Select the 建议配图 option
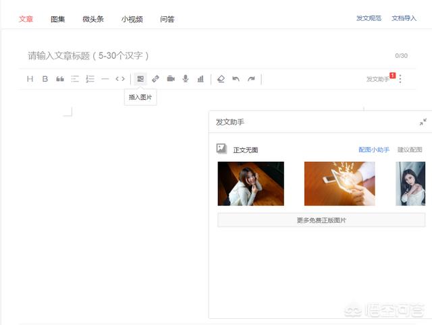432x325 pixels. (x=410, y=150)
